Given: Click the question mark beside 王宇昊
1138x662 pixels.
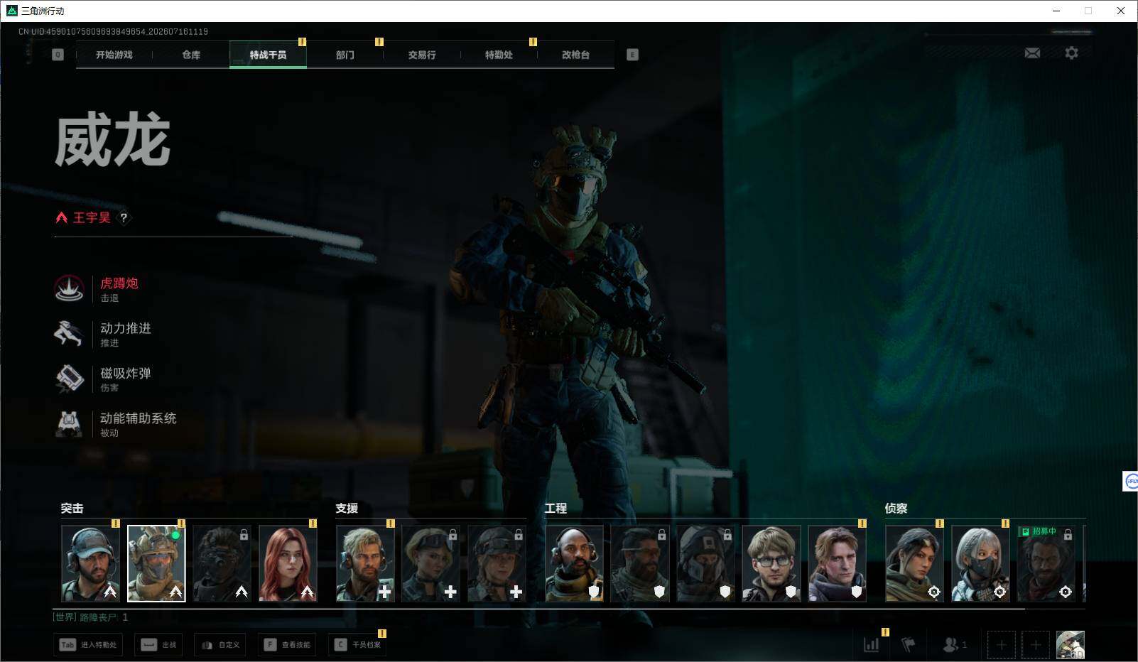Looking at the screenshot, I should click(x=124, y=218).
